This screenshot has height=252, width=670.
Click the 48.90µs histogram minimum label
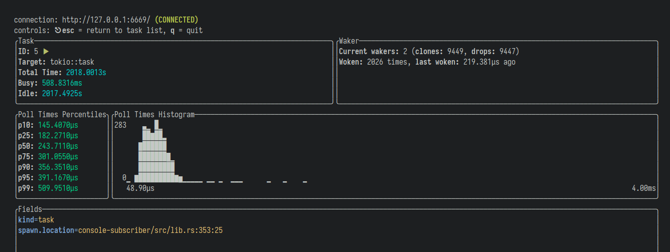(x=140, y=188)
